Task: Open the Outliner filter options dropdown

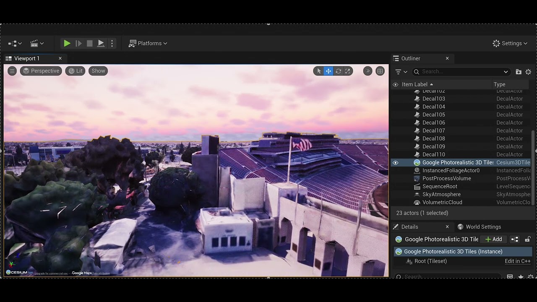Action: click(401, 72)
